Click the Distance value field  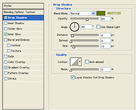(x=106, y=35)
